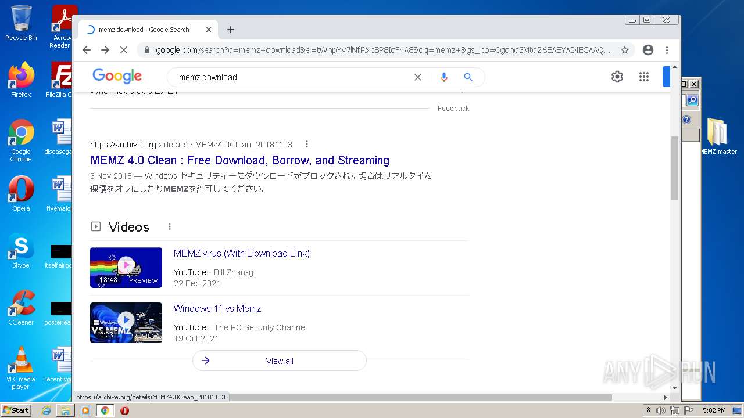Screen dimensions: 744x418
Task: Click the vertical page scrollbar thumb
Action: click(x=674, y=168)
